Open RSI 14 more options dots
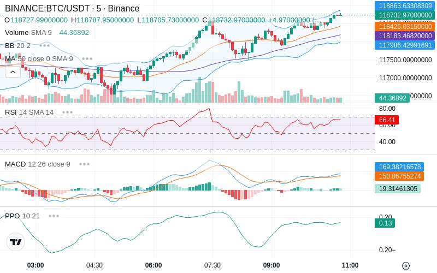 pos(67,112)
